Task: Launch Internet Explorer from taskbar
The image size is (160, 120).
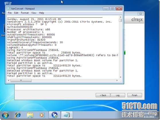Action: 18,115
